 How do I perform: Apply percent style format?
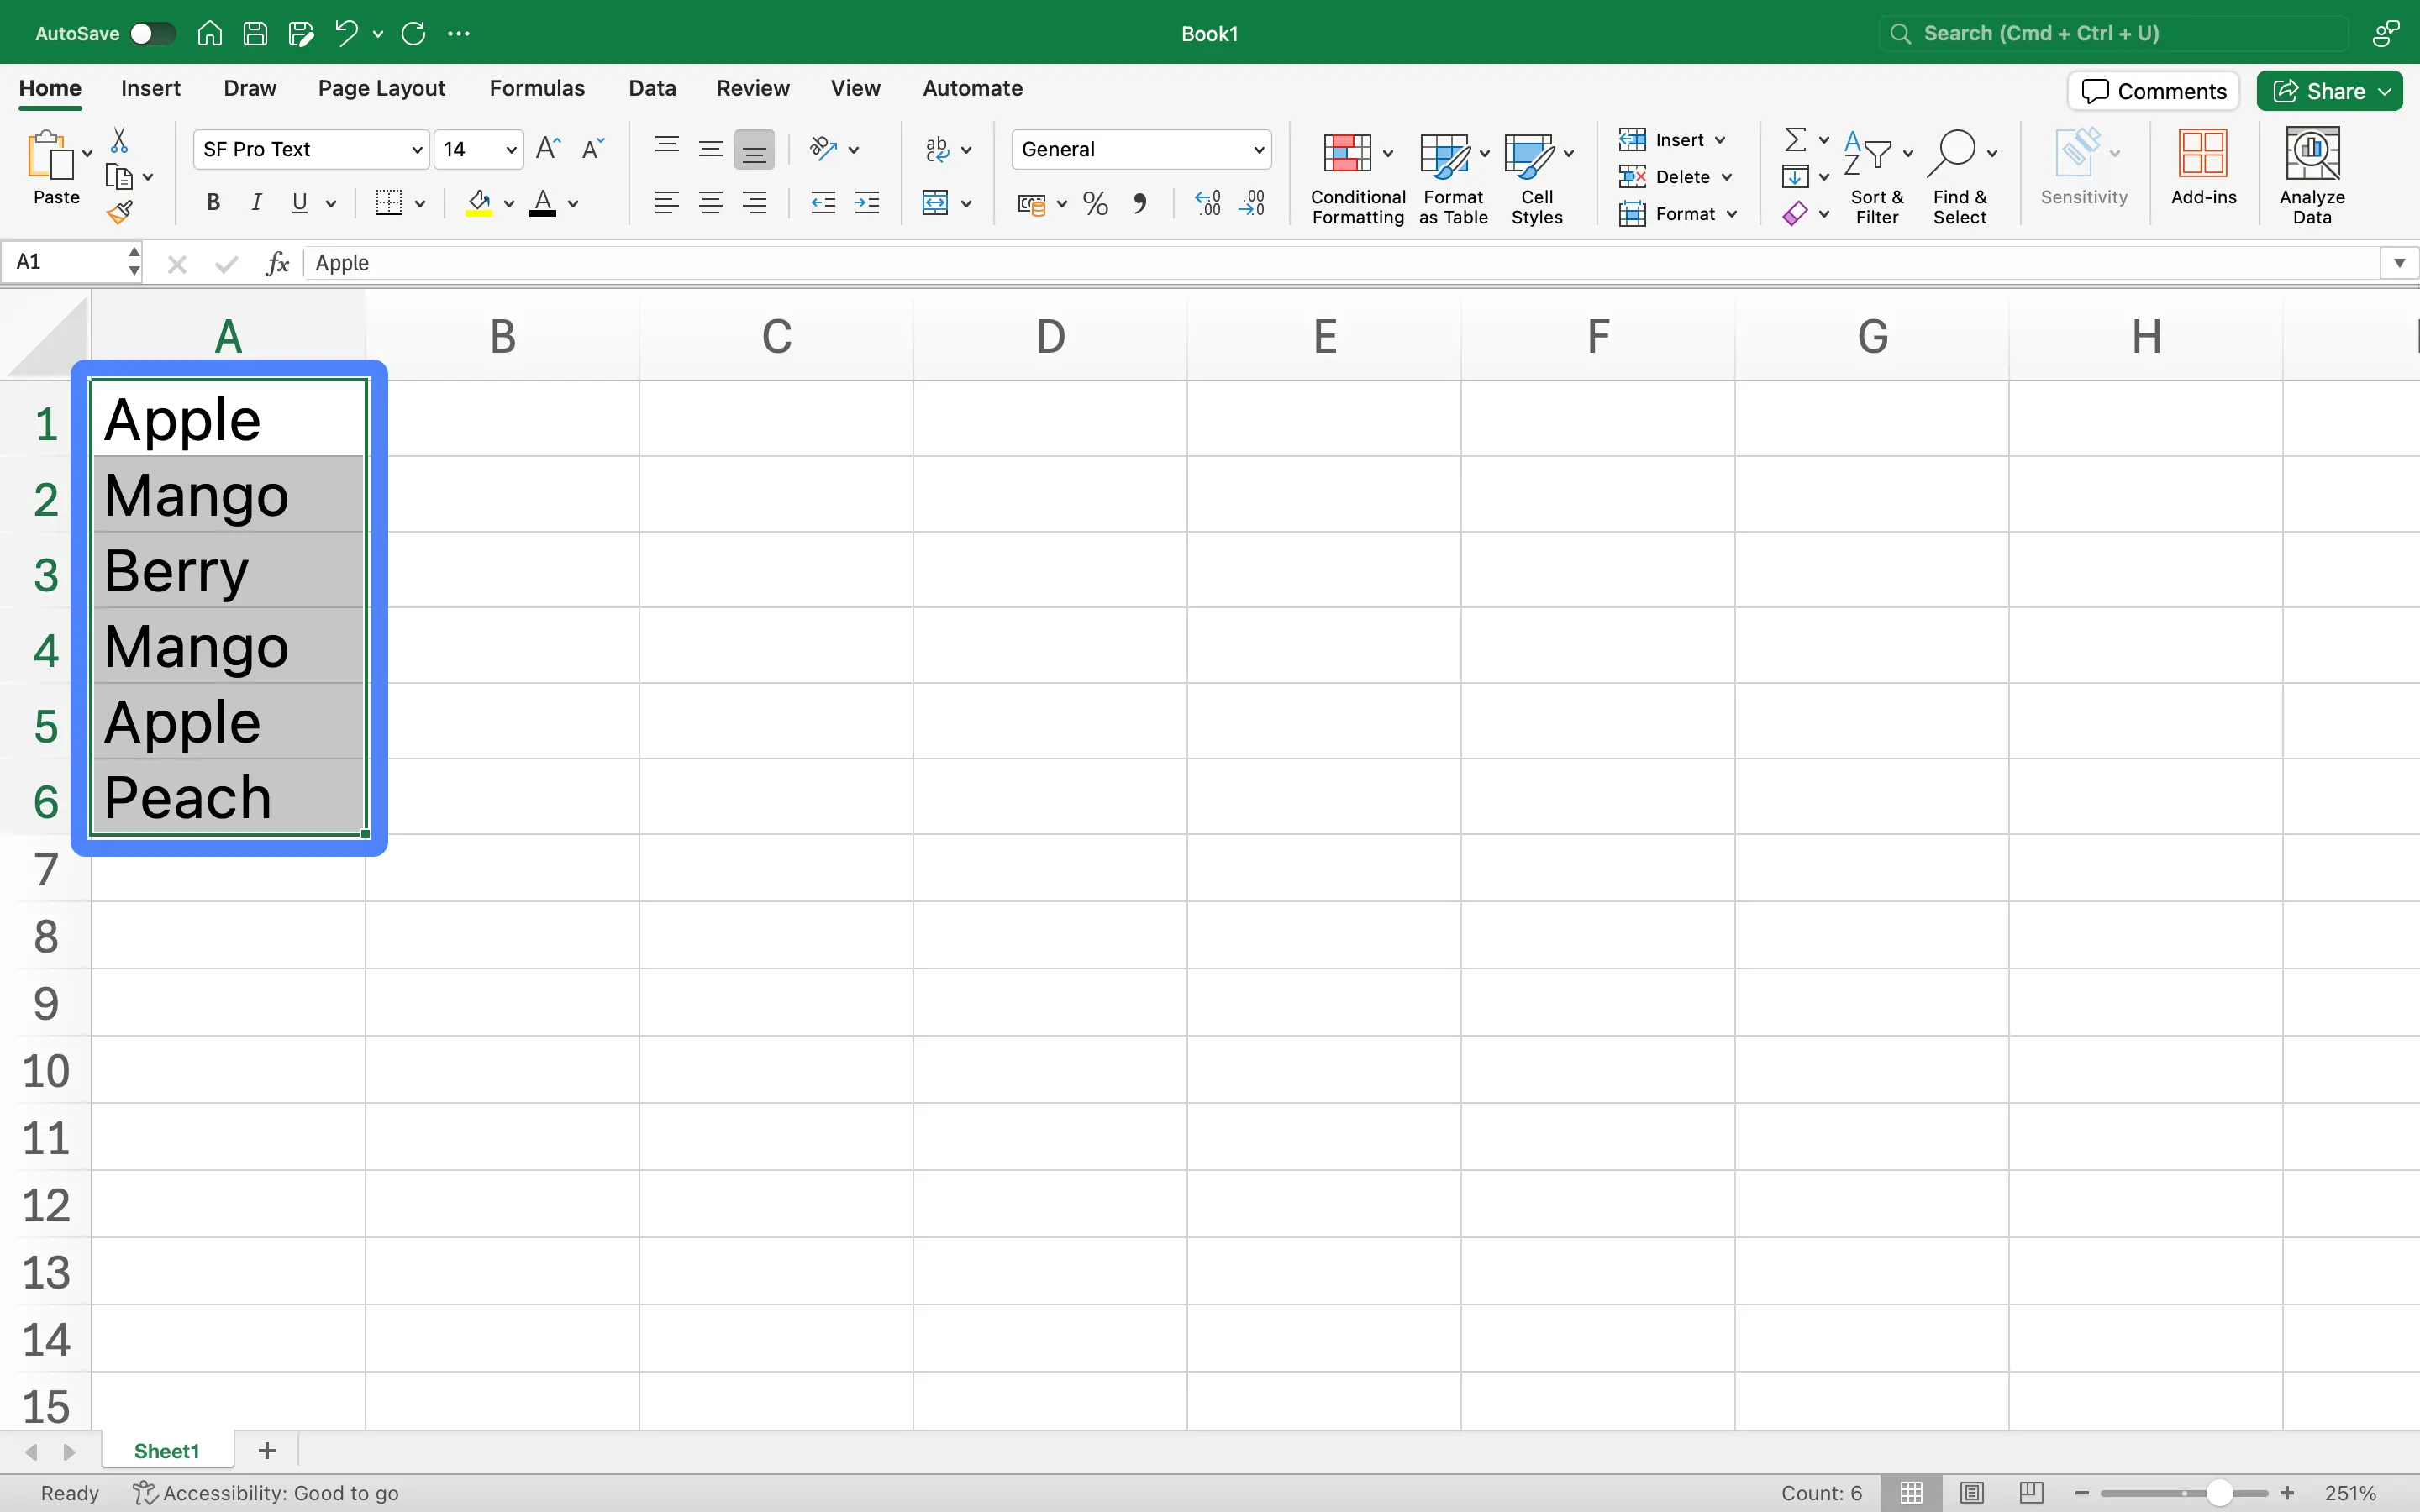click(1096, 204)
